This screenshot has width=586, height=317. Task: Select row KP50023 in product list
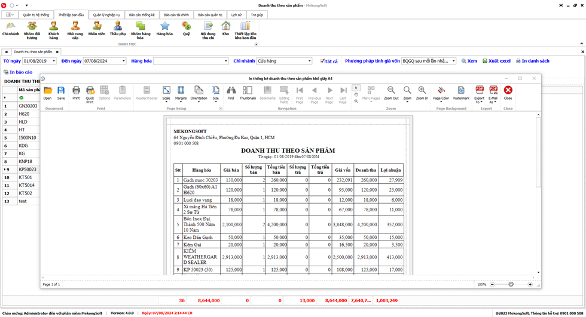click(x=28, y=170)
